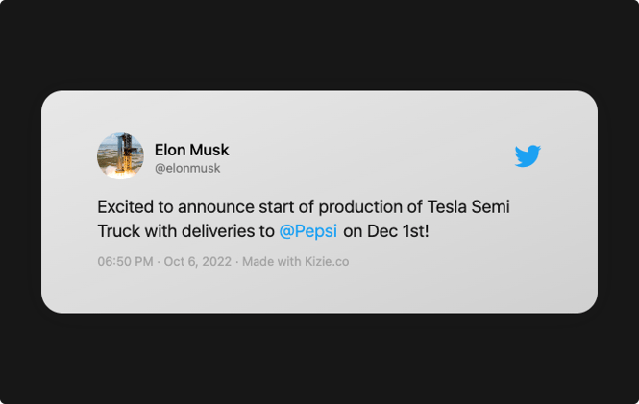The width and height of the screenshot is (639, 404).
Task: Open the @elonmusk handle
Action: [x=187, y=168]
